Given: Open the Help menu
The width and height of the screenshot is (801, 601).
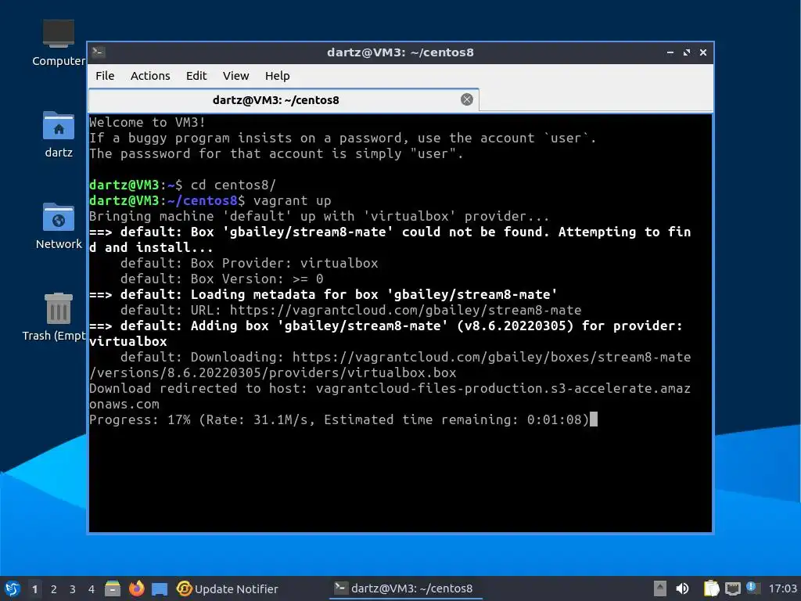Looking at the screenshot, I should (278, 76).
